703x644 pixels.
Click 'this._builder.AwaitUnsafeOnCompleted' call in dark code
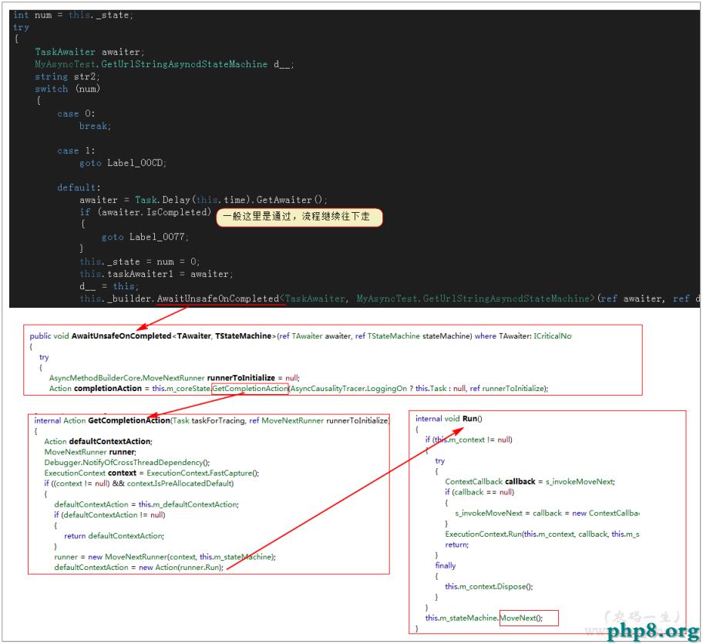tap(180, 298)
